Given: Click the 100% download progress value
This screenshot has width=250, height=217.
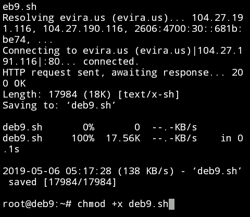Looking at the screenshot, I should coord(83,138).
